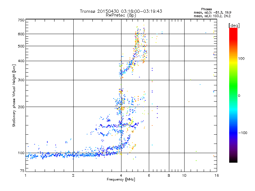The height and width of the screenshot is (191, 255).
Task: Click the 'mean, sd,O: -81.3, 19.9' line
Action: [x=212, y=12]
